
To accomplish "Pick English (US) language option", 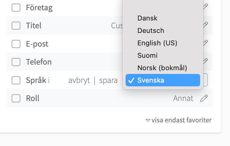I will [157, 43].
